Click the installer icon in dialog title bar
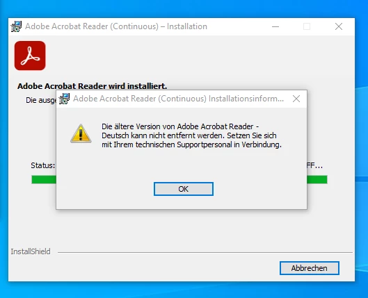This screenshot has height=298, width=368. pyautogui.click(x=64, y=99)
